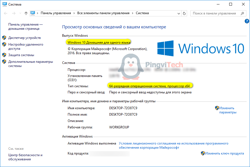
Task: Close the Система window
Action: (243, 4)
